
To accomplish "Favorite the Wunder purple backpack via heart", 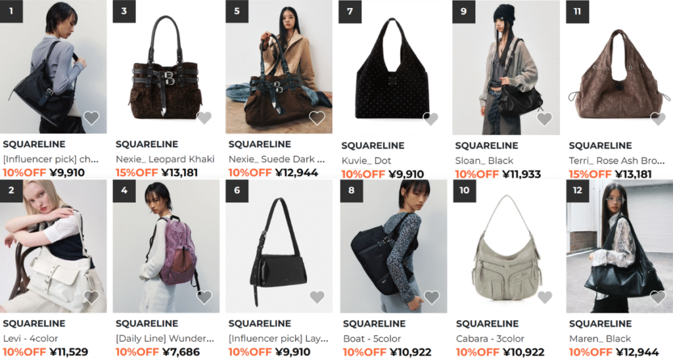I will point(204,297).
